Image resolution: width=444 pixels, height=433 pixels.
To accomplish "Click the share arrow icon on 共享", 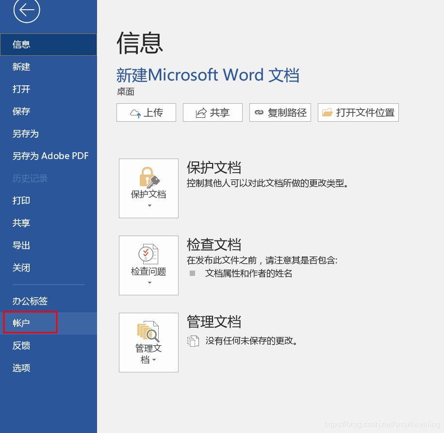I will pos(201,113).
